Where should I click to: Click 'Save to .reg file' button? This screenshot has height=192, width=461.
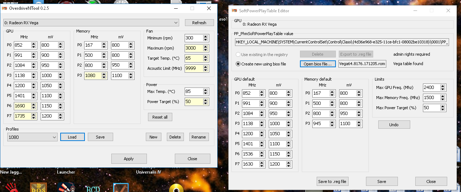click(x=332, y=182)
